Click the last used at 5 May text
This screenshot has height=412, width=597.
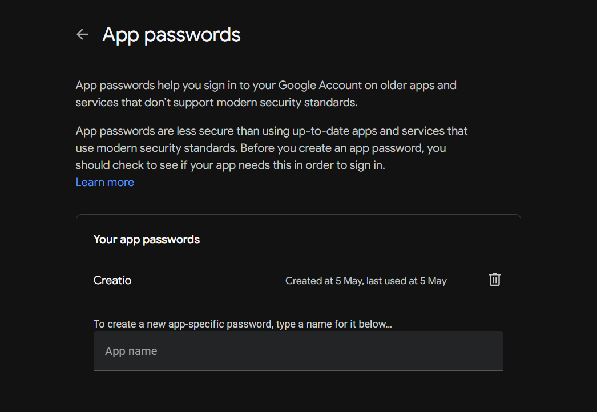[x=406, y=281]
